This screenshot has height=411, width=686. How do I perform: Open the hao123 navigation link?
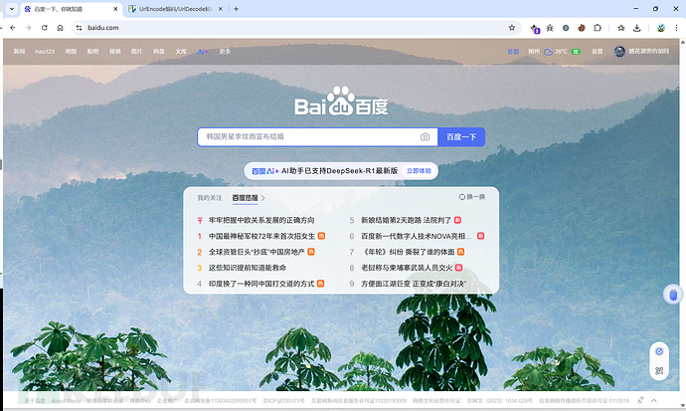click(45, 52)
